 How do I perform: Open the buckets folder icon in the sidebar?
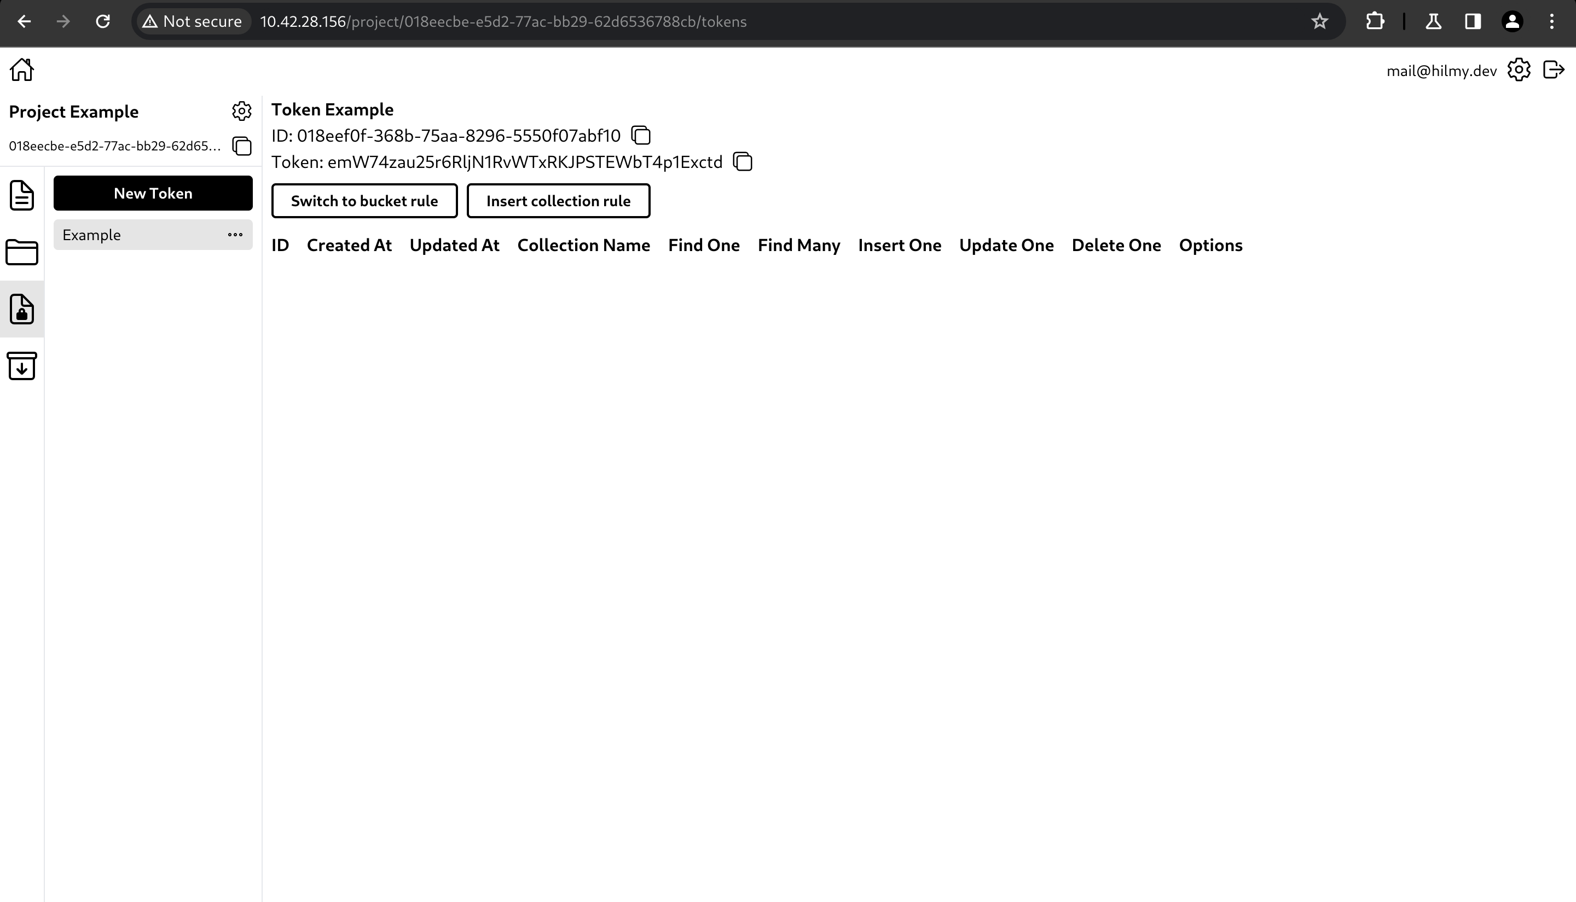click(22, 252)
